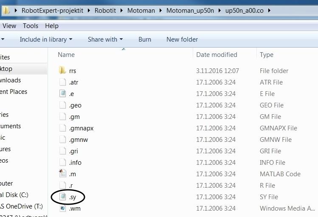This screenshot has height=217, width=318.
Task: Click the address bar folder icon
Action: click(6, 10)
